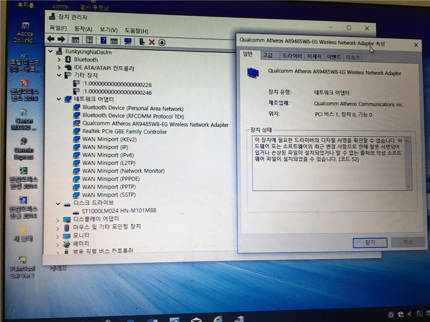Switch to the 자세히 tab
430x322 pixels.
click(x=314, y=57)
